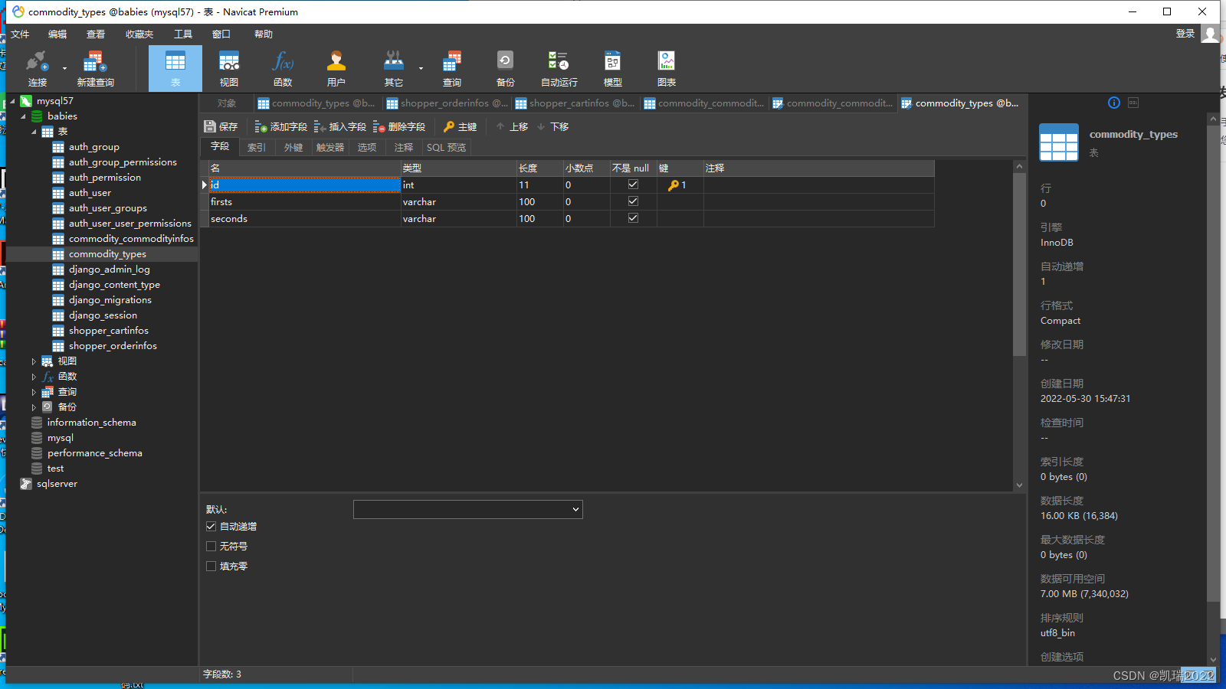Expand the Functions (函数) tree node
This screenshot has width=1226, height=689.
[34, 377]
